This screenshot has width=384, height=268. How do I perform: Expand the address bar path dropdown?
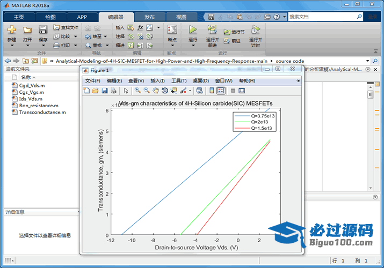tap(367, 61)
